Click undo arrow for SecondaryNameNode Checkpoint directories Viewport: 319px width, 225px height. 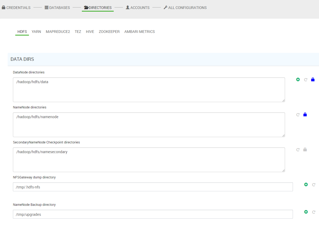coord(298,150)
